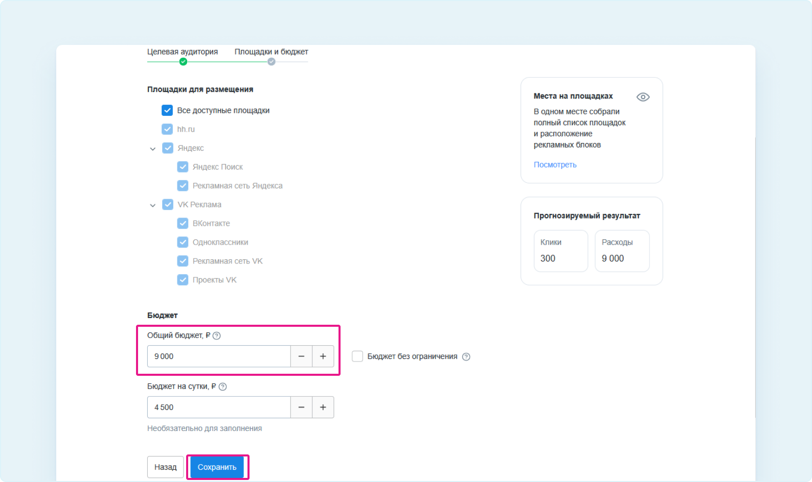Click help icon next to Бюджет на сутки

222,387
